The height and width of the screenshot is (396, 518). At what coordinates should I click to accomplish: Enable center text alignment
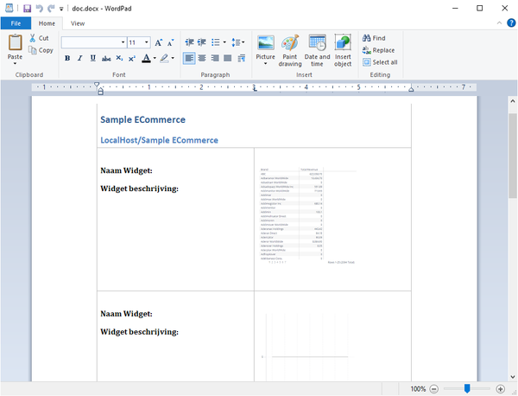[x=202, y=59]
